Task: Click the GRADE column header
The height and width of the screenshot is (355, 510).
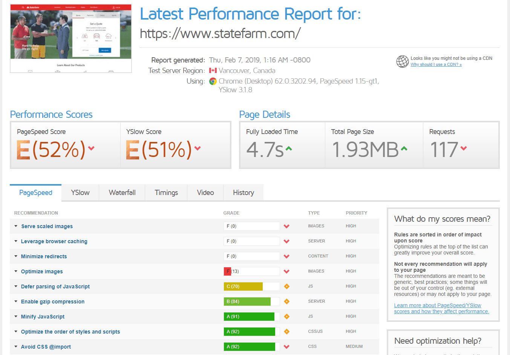Action: pyautogui.click(x=231, y=213)
